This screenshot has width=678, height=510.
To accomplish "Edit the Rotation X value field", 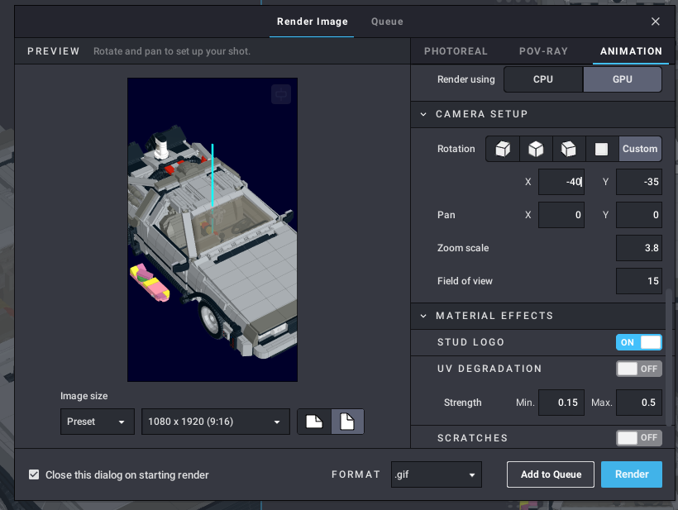I will [x=561, y=182].
